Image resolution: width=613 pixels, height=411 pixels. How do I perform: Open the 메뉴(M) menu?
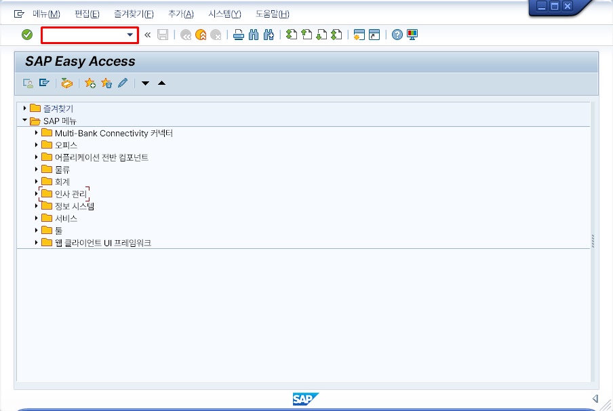click(x=47, y=14)
